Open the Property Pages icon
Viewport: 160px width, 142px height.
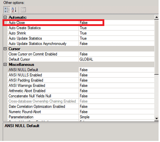coord(23,10)
